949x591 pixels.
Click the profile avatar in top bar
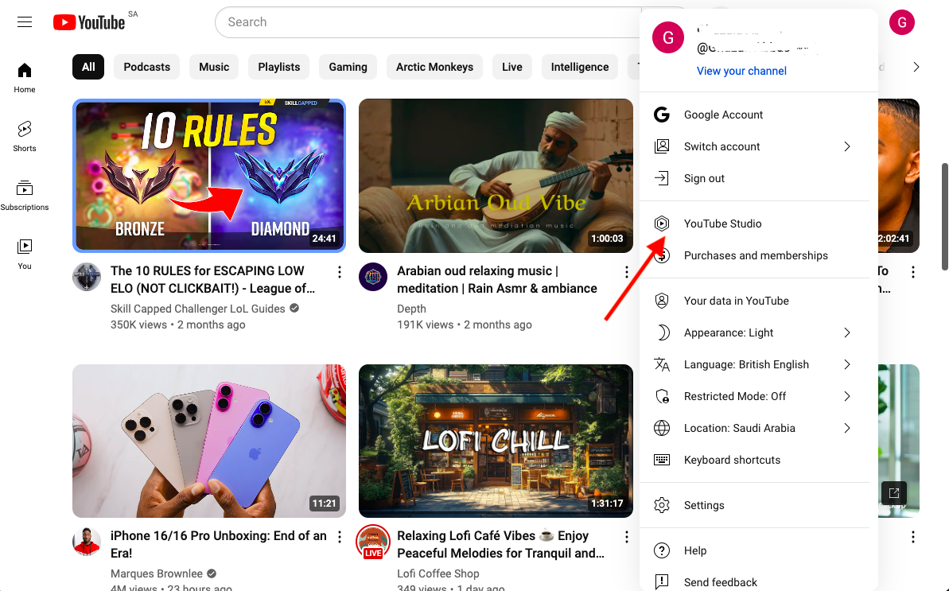(x=901, y=21)
